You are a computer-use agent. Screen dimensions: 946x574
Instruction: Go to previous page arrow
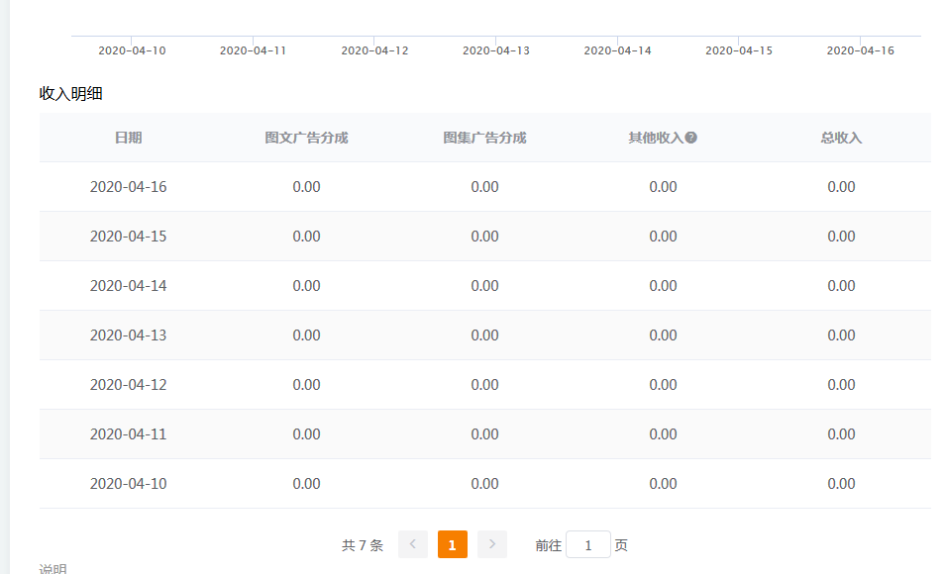click(x=413, y=544)
